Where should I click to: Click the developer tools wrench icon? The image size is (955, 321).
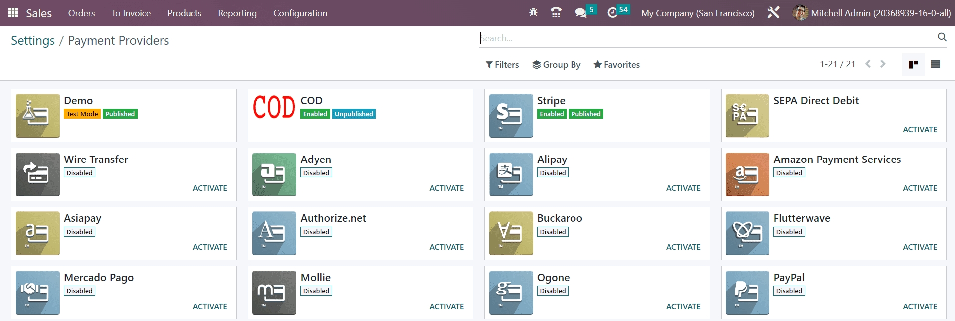coord(773,13)
